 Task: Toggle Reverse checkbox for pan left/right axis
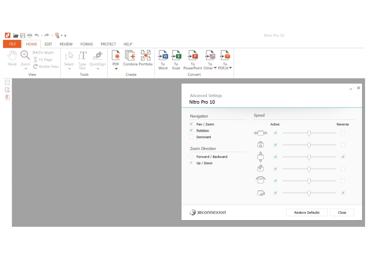(x=343, y=133)
